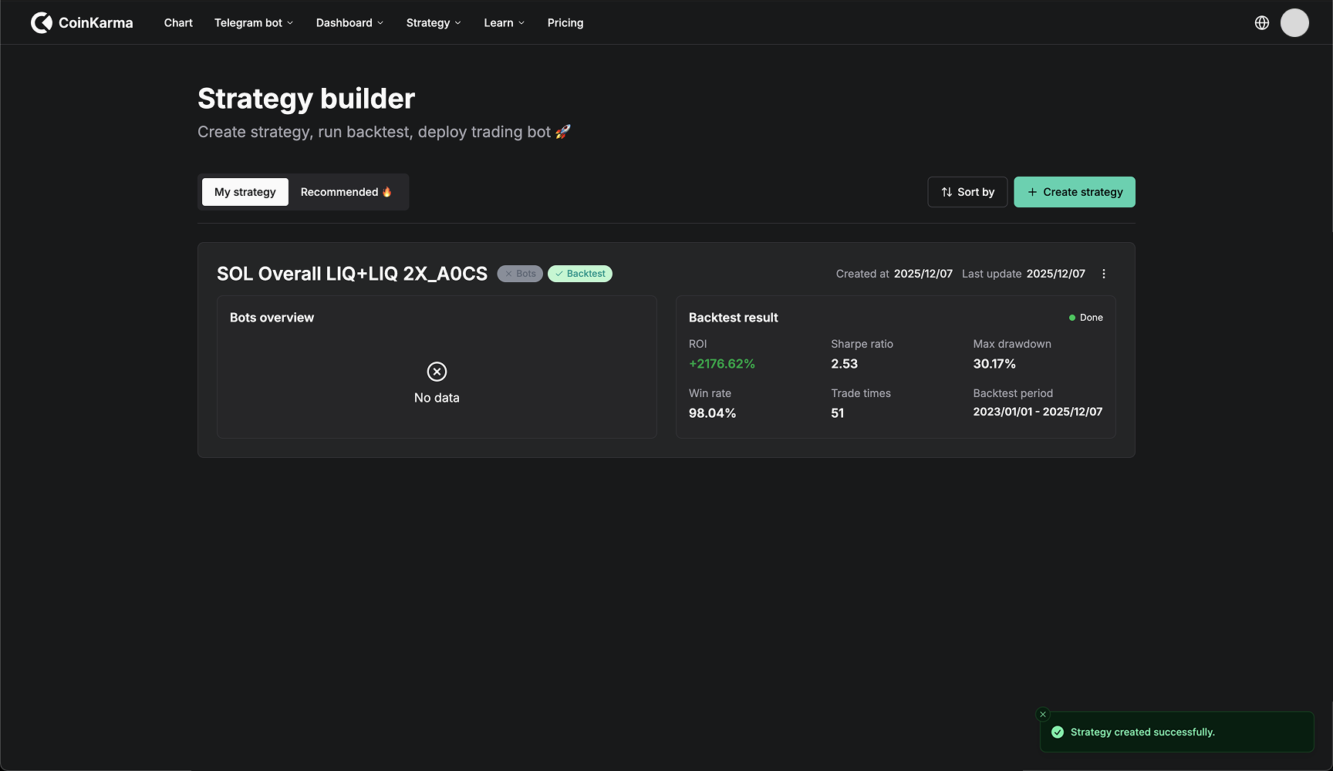Expand the Telegram bot menu
This screenshot has width=1333, height=771.
254,23
